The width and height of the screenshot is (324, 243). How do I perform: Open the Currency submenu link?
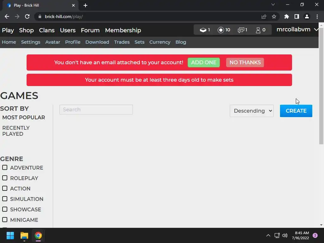(x=160, y=42)
